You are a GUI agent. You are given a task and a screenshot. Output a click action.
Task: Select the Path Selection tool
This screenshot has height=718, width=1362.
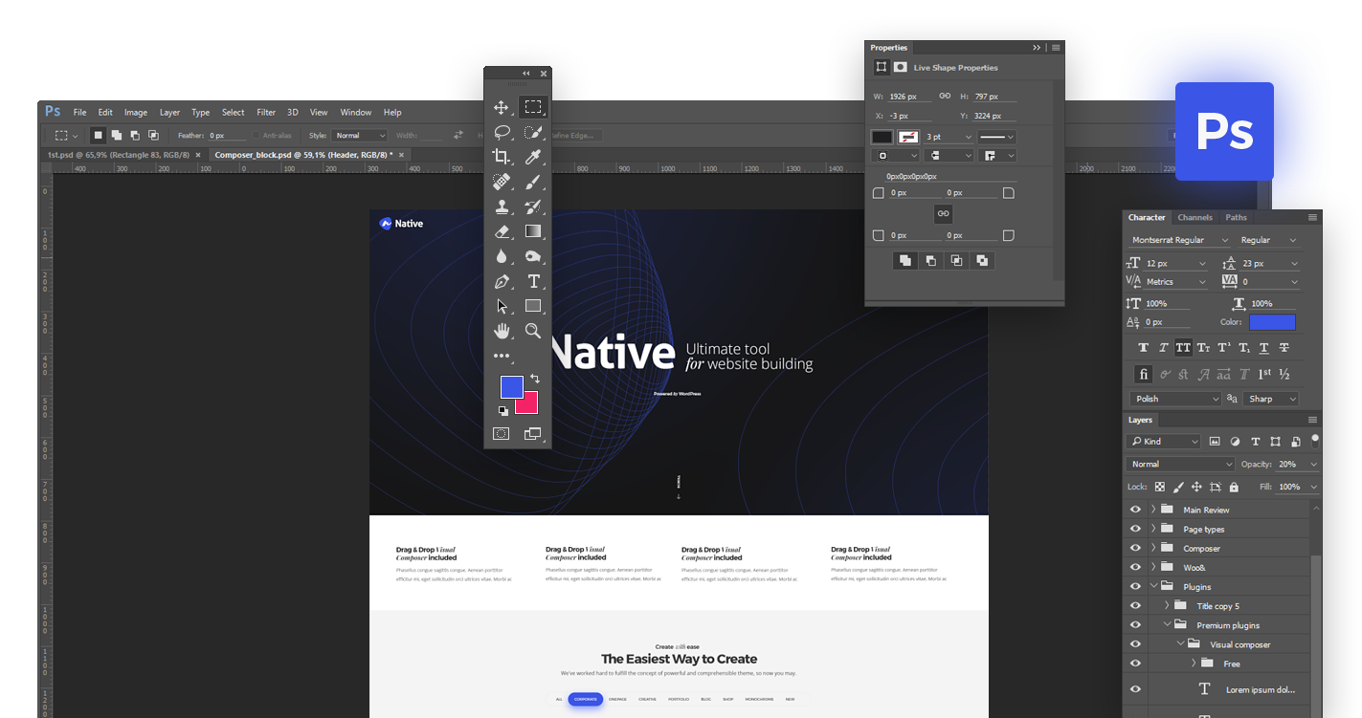[502, 306]
